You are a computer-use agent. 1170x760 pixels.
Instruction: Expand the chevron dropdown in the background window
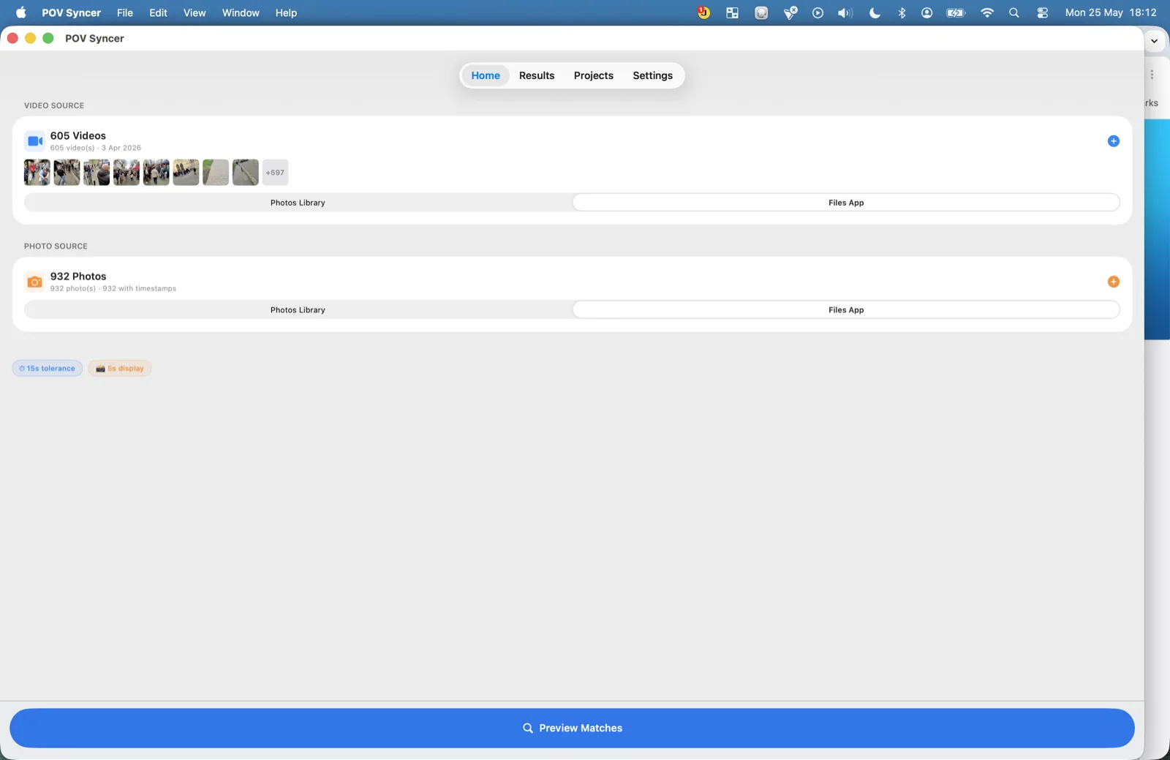click(1154, 41)
